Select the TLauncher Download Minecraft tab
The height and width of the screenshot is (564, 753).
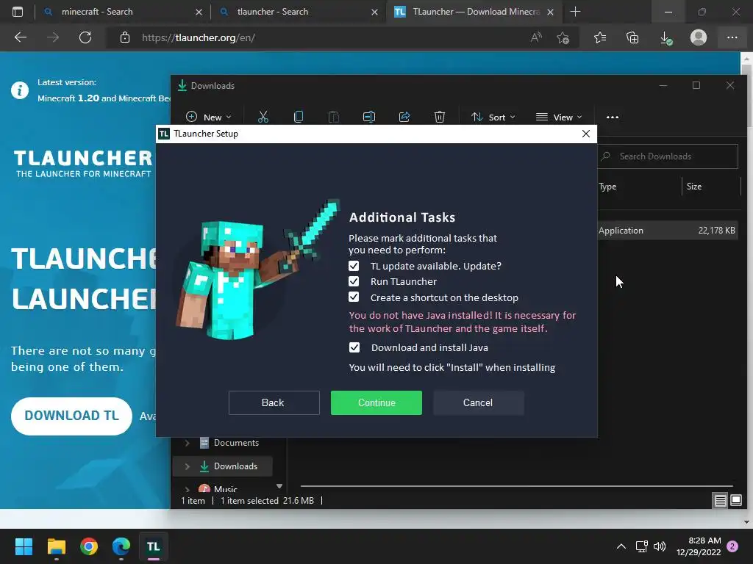[476, 12]
